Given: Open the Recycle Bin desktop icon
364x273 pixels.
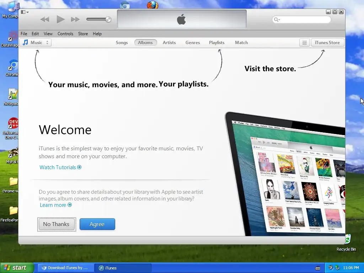Looking at the screenshot, I should [347, 243].
